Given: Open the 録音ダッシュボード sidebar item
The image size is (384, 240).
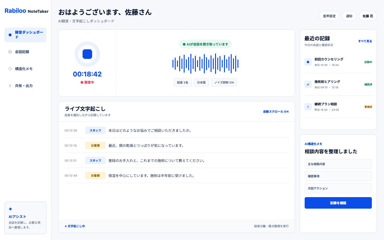Looking at the screenshot, I should click(x=25, y=35).
